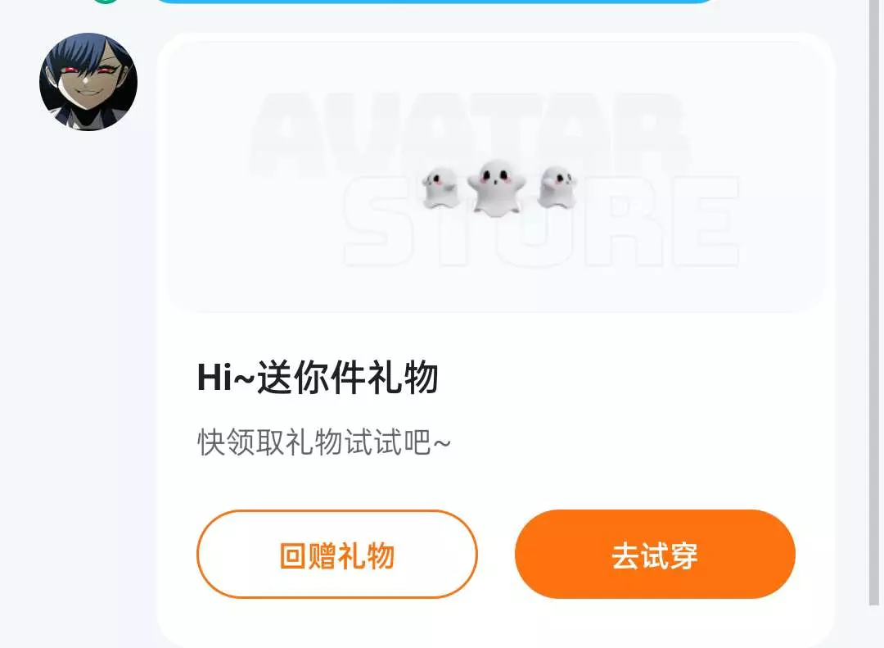Click the blue message bubble at top

coord(434,2)
